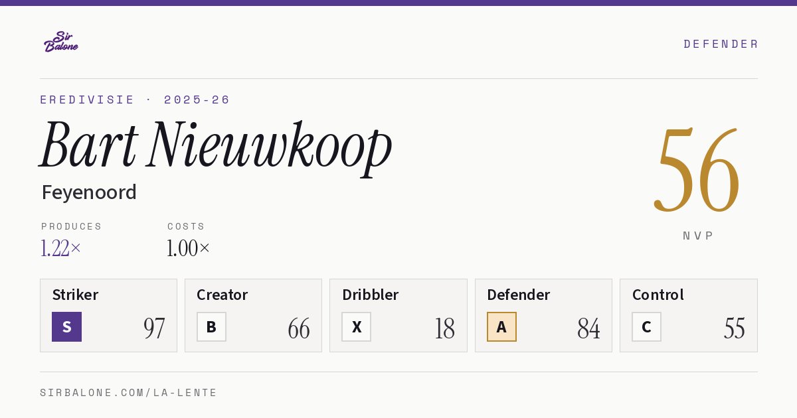Click the Dribbler score 18
The width and height of the screenshot is (797, 418).
click(x=444, y=328)
